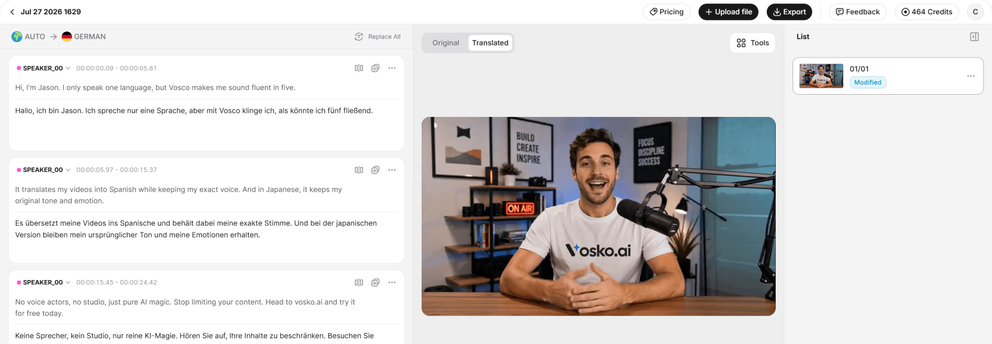Select the 01/01 video thumbnail
The image size is (992, 344).
click(x=821, y=76)
